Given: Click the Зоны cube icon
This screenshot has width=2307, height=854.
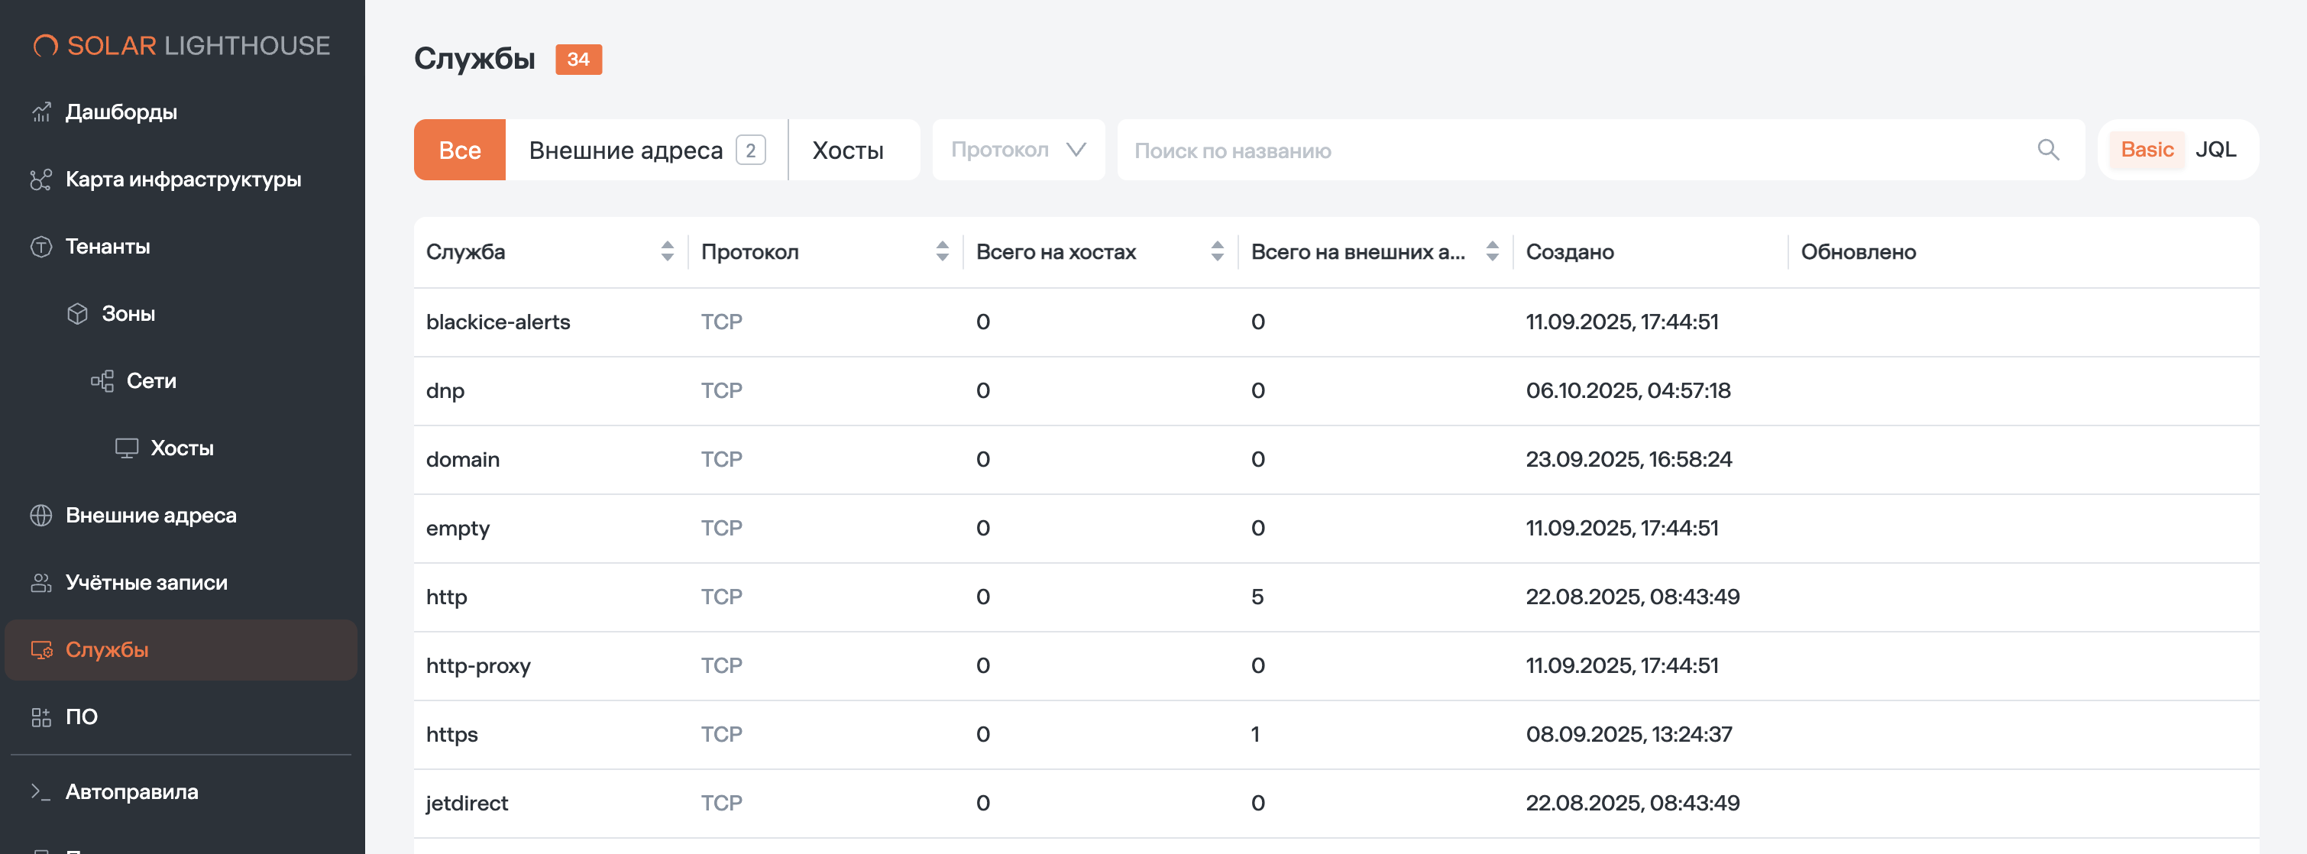Looking at the screenshot, I should click(x=78, y=313).
